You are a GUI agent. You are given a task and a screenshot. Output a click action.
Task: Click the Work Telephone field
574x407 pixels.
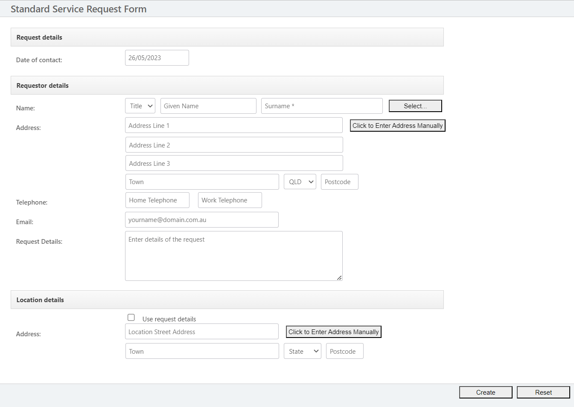pos(230,200)
